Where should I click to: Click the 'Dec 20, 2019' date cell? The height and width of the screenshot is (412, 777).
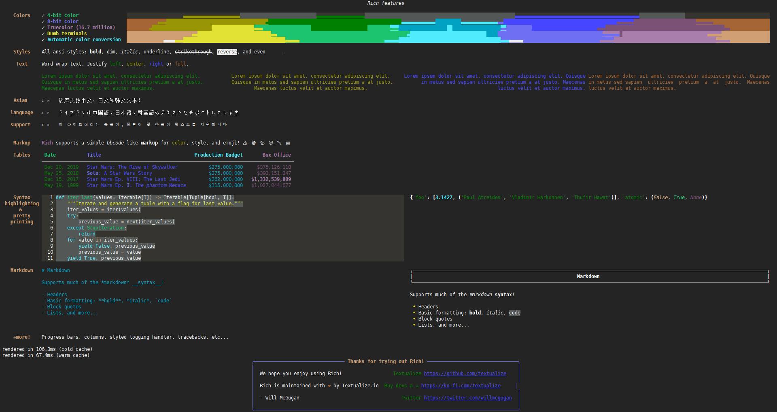(62, 167)
